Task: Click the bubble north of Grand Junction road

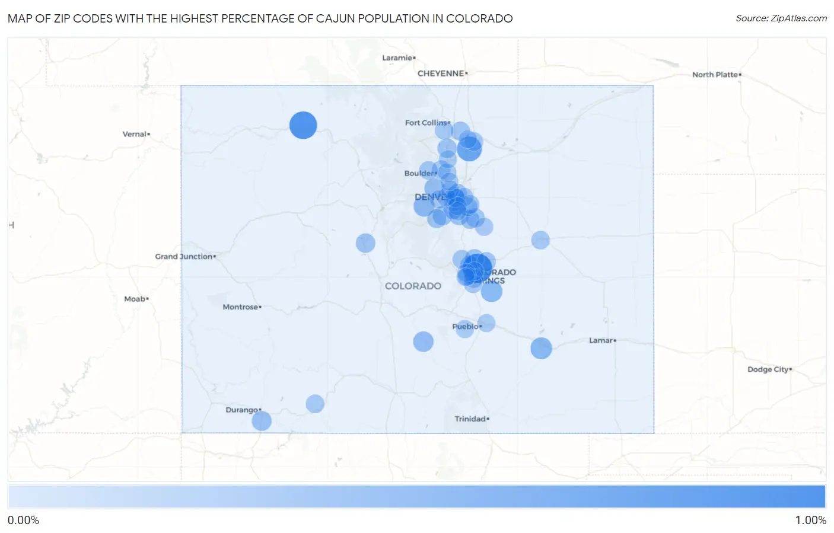Action: 365,243
